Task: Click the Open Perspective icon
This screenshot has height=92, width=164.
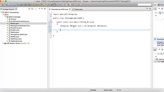Action: tap(155, 5)
